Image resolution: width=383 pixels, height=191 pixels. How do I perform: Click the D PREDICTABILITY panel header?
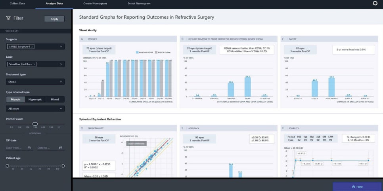pyautogui.click(x=128, y=128)
